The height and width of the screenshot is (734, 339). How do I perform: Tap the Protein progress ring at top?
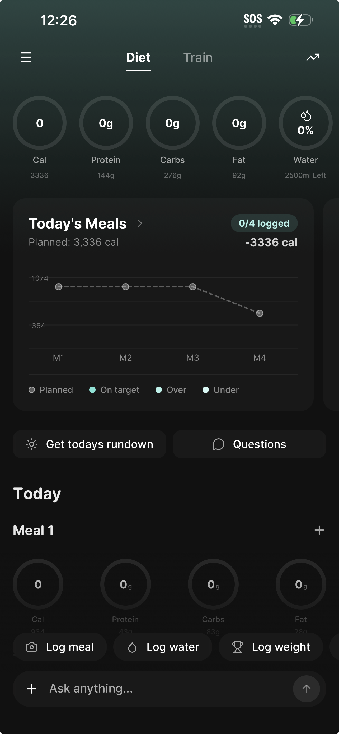(x=106, y=123)
